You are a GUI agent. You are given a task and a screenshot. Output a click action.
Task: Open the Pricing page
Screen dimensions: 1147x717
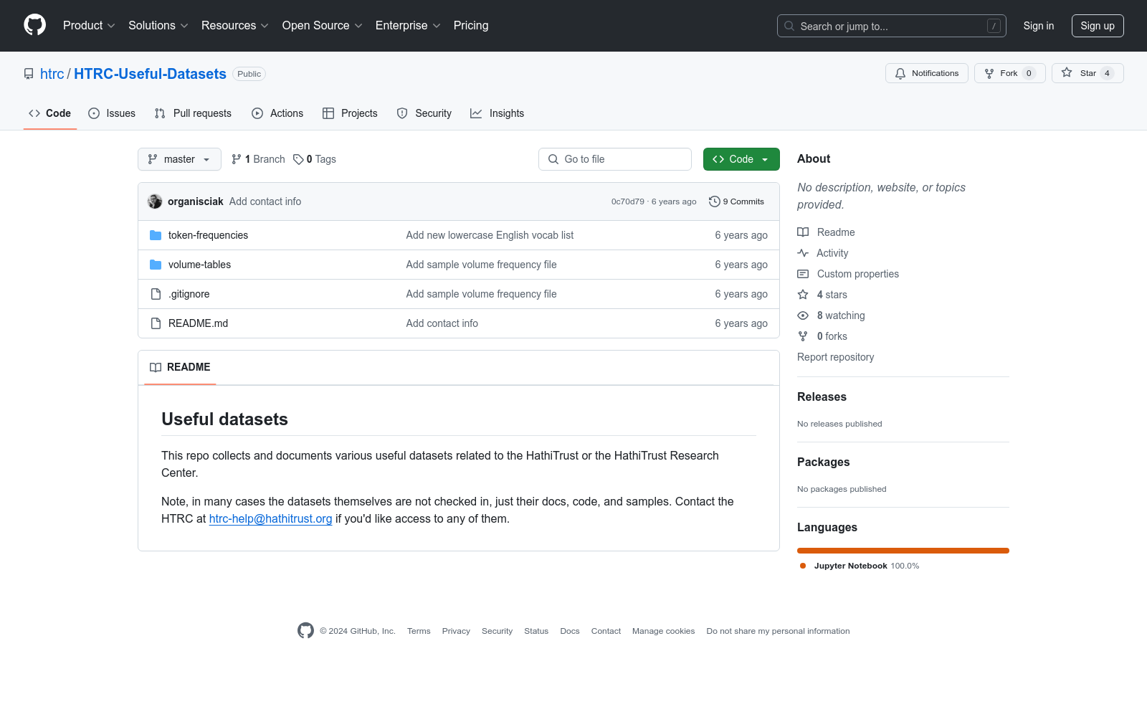pos(471,25)
